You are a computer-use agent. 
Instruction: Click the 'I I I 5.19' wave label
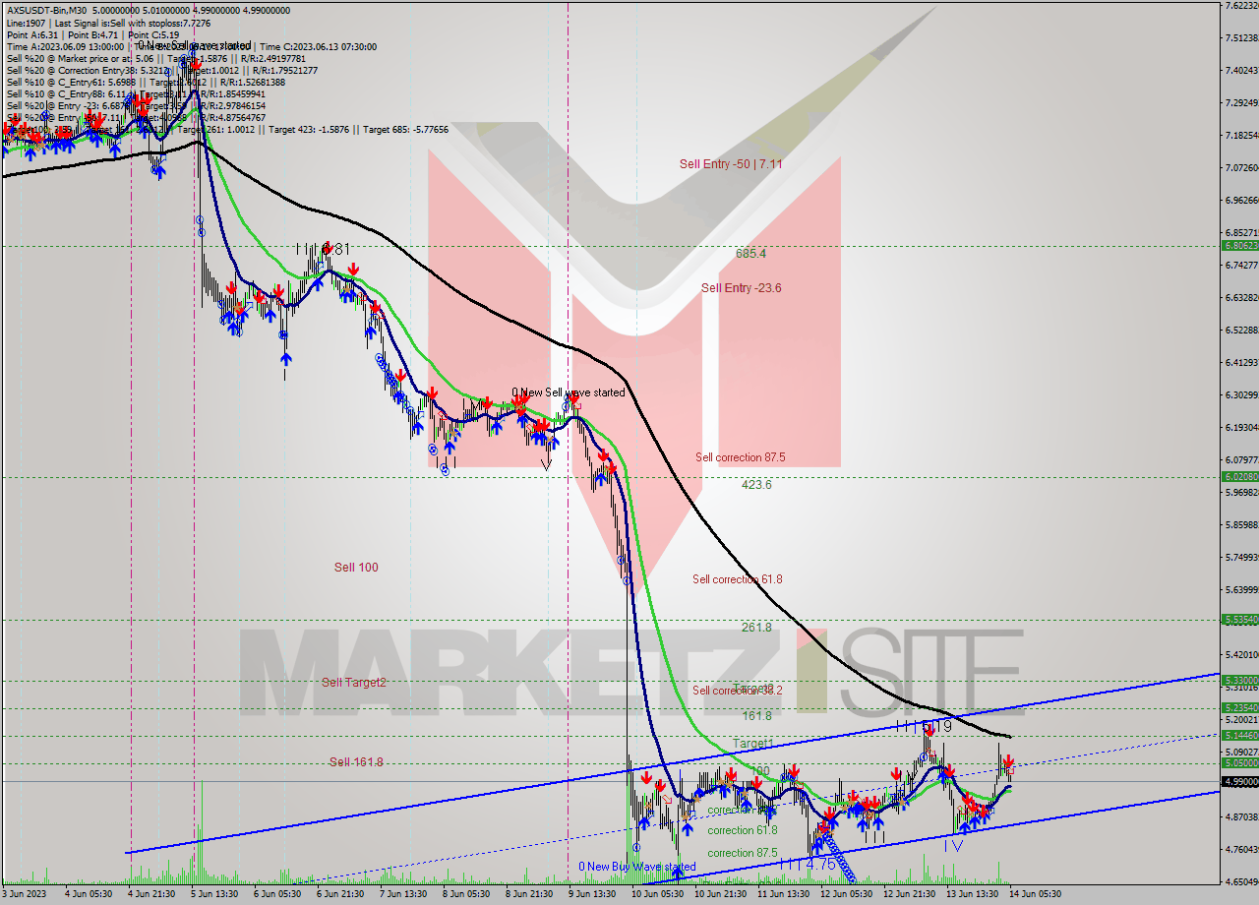[x=923, y=726]
